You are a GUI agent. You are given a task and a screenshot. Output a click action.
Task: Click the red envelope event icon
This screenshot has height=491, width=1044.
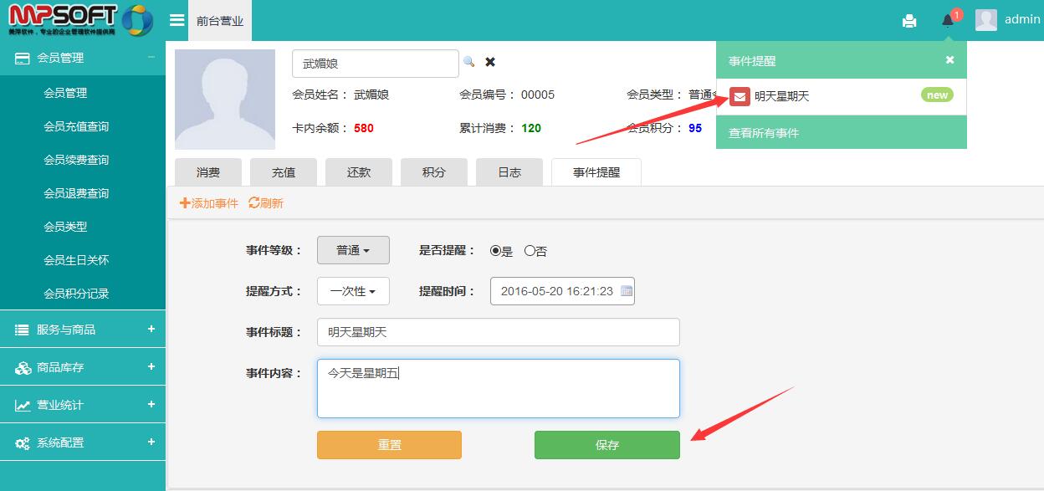tap(739, 96)
